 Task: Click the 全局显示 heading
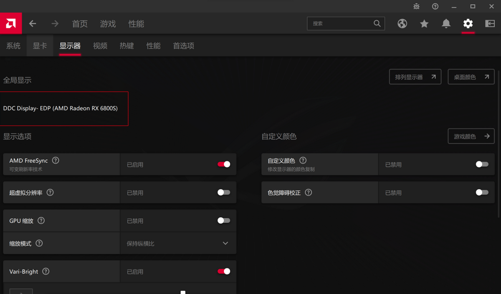tap(17, 80)
